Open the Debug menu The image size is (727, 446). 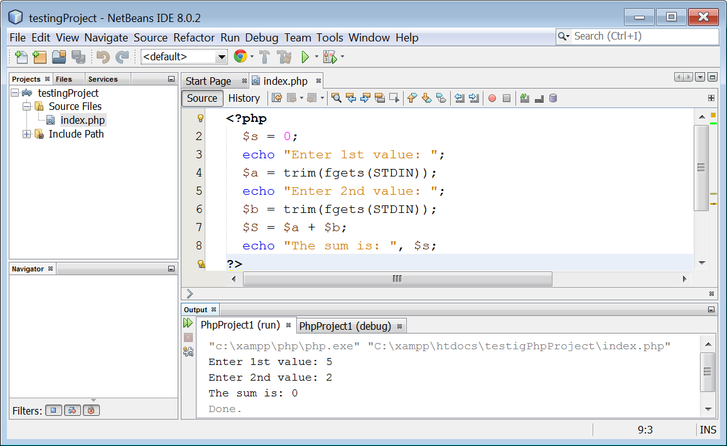(262, 38)
